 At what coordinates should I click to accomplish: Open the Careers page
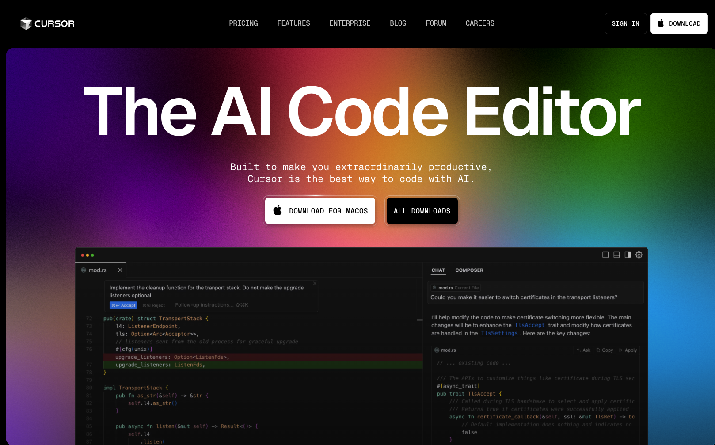(x=480, y=23)
